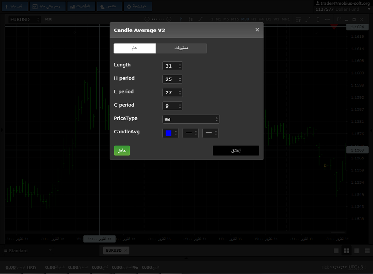The image size is (373, 274).
Task: Switch to M5 timeframe
Action: click(226, 19)
